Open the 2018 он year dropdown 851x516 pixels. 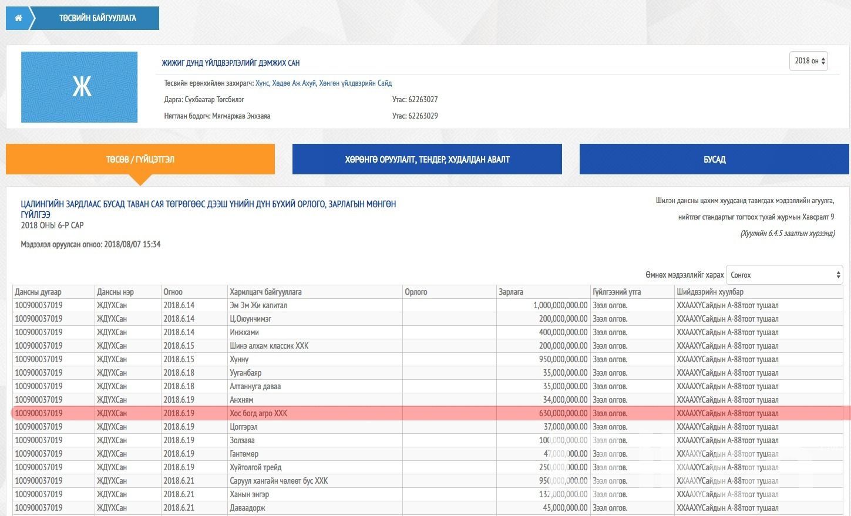point(808,61)
